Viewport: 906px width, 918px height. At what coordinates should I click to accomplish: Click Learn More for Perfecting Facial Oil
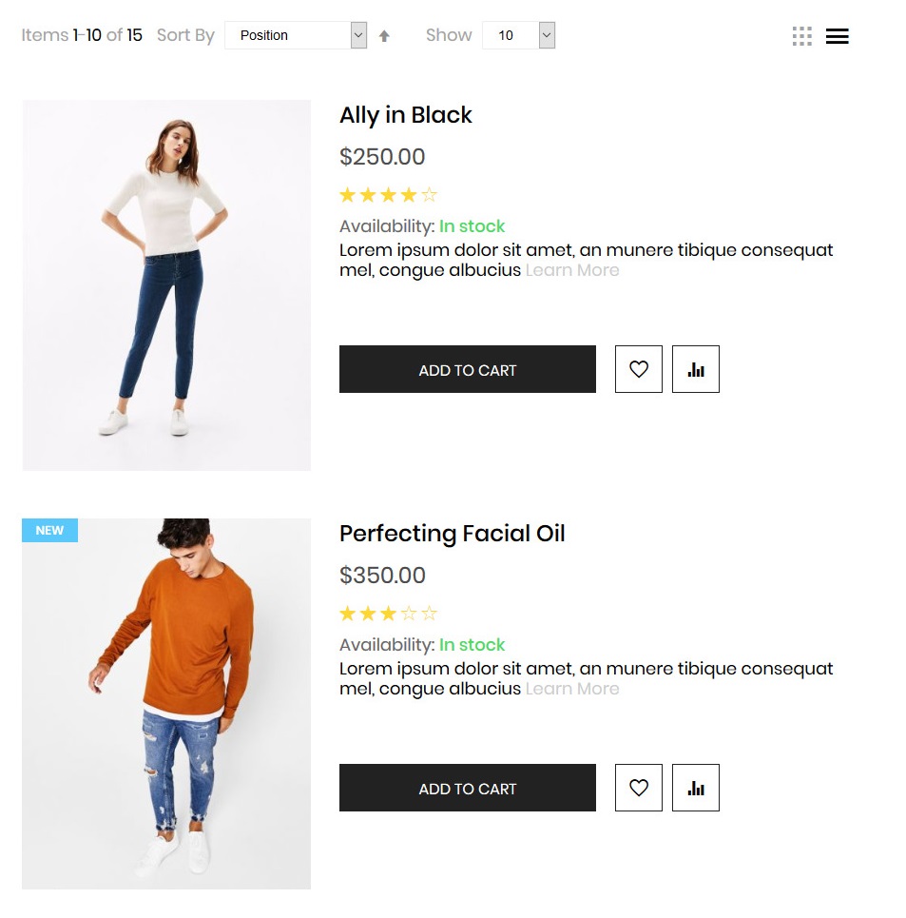[x=572, y=689]
